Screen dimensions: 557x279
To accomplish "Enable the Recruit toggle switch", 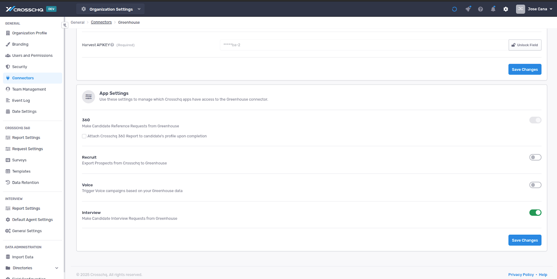I will coord(535,157).
